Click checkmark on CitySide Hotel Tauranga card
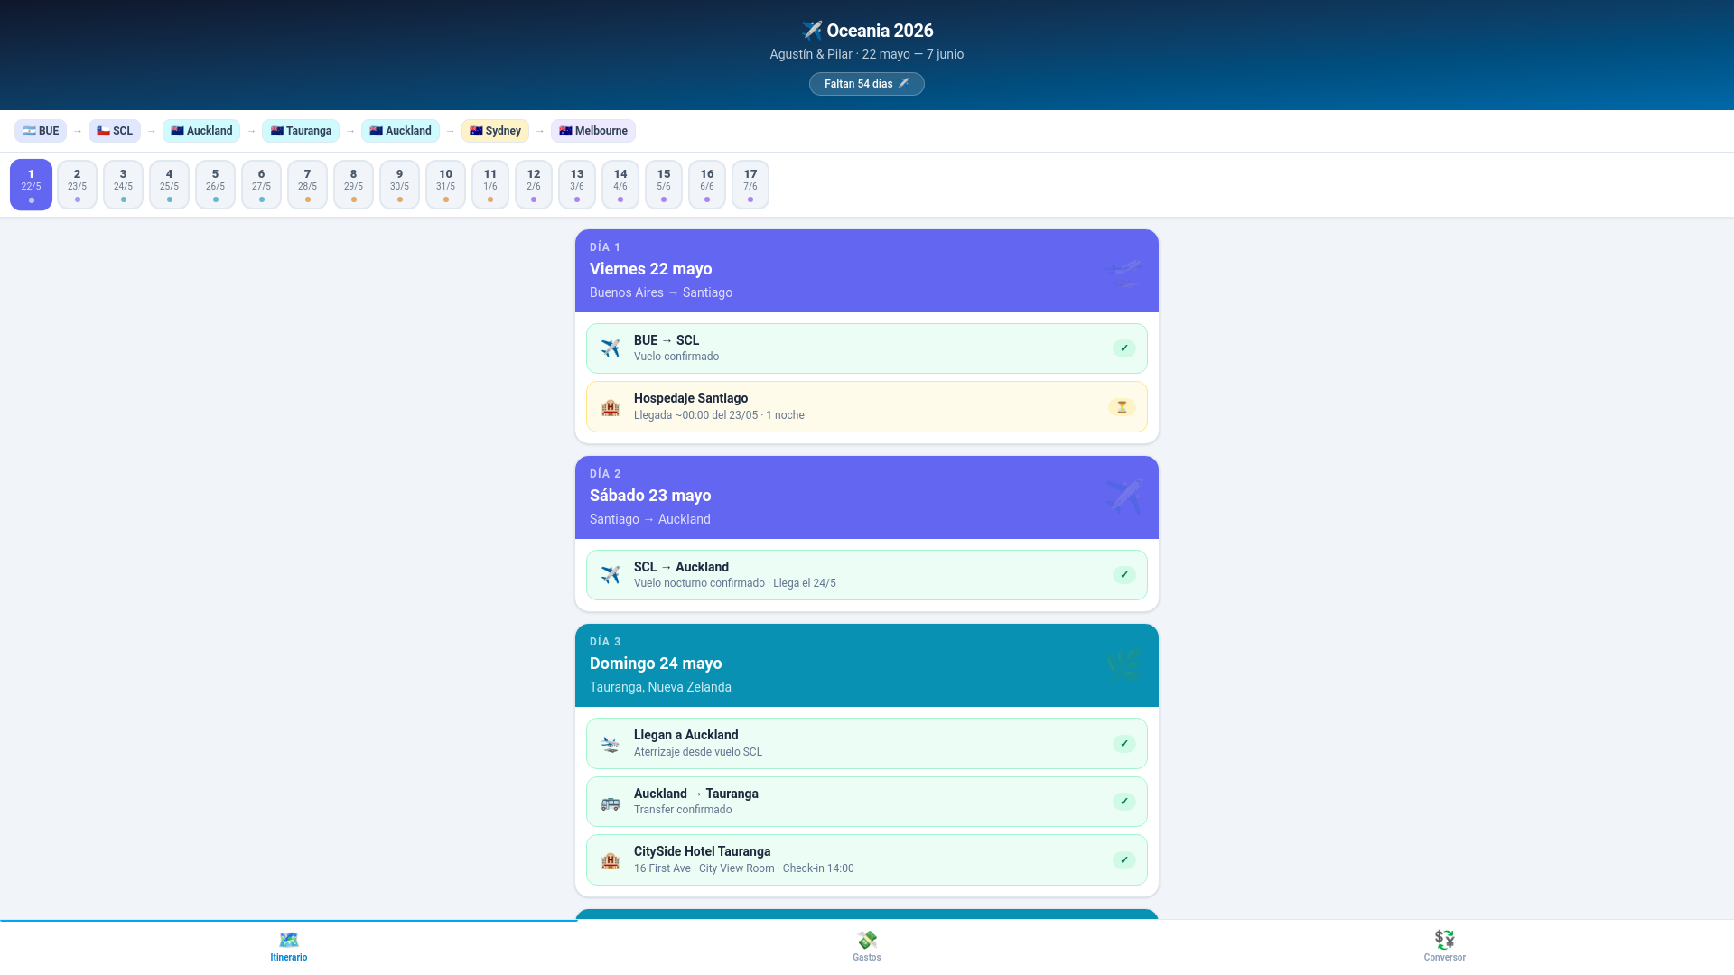Screen dimensions: 1734x975 coord(1124,860)
